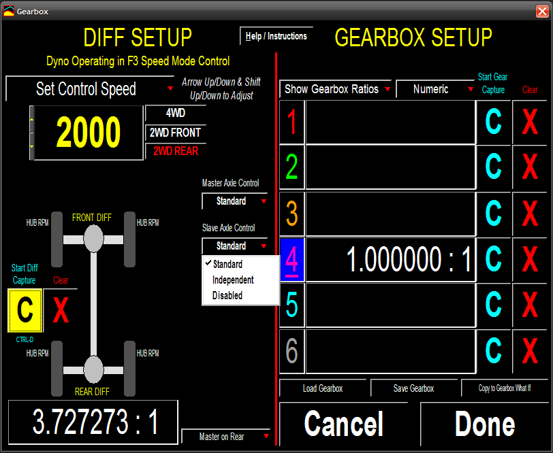The height and width of the screenshot is (453, 553).
Task: Start gear capture for gear 5
Action: click(x=493, y=305)
